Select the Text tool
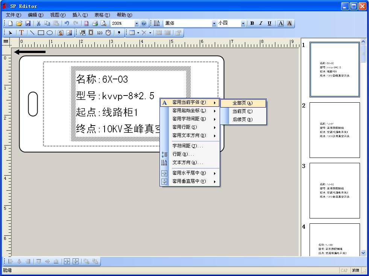The image size is (369, 276). pyautogui.click(x=21, y=33)
